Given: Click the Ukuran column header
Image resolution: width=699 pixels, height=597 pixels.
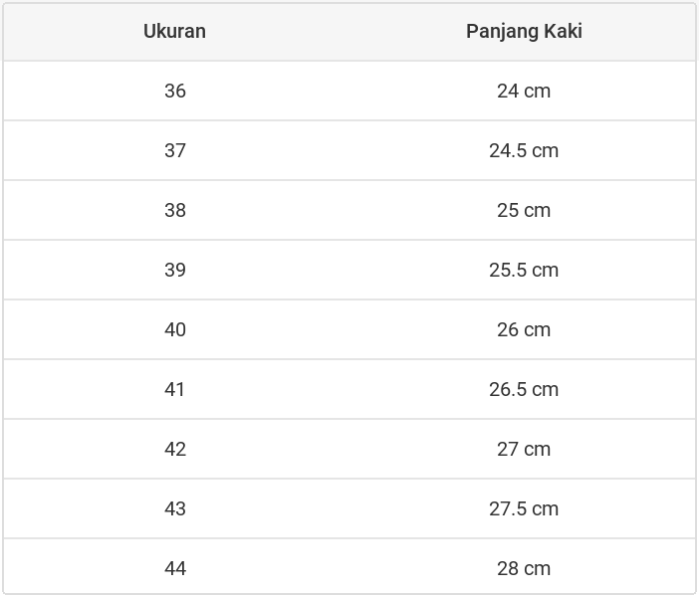Looking at the screenshot, I should [x=174, y=31].
